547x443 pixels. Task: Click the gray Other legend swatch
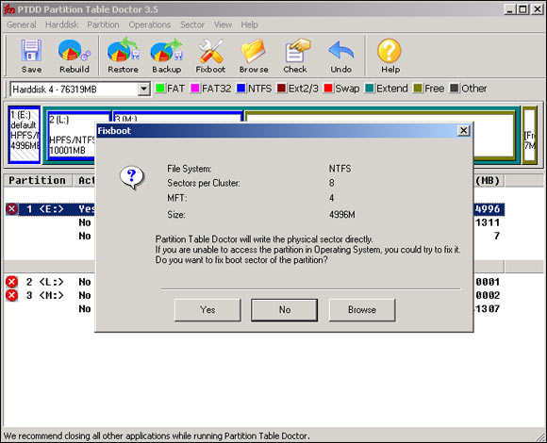pos(455,88)
